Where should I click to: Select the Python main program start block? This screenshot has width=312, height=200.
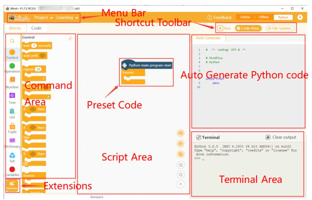point(147,65)
